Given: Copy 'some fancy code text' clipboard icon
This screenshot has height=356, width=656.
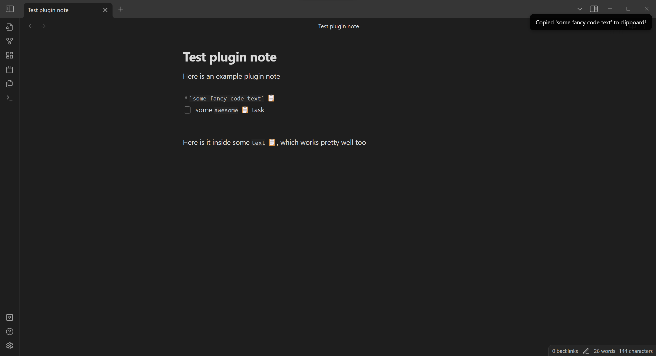Looking at the screenshot, I should pos(271,98).
